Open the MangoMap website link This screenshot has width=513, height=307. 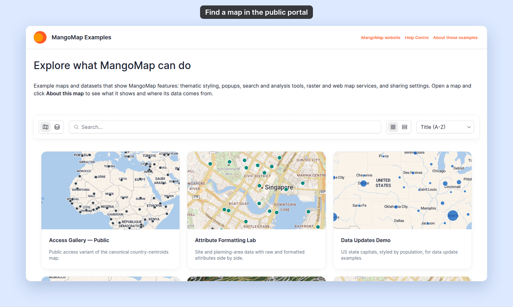(381, 38)
